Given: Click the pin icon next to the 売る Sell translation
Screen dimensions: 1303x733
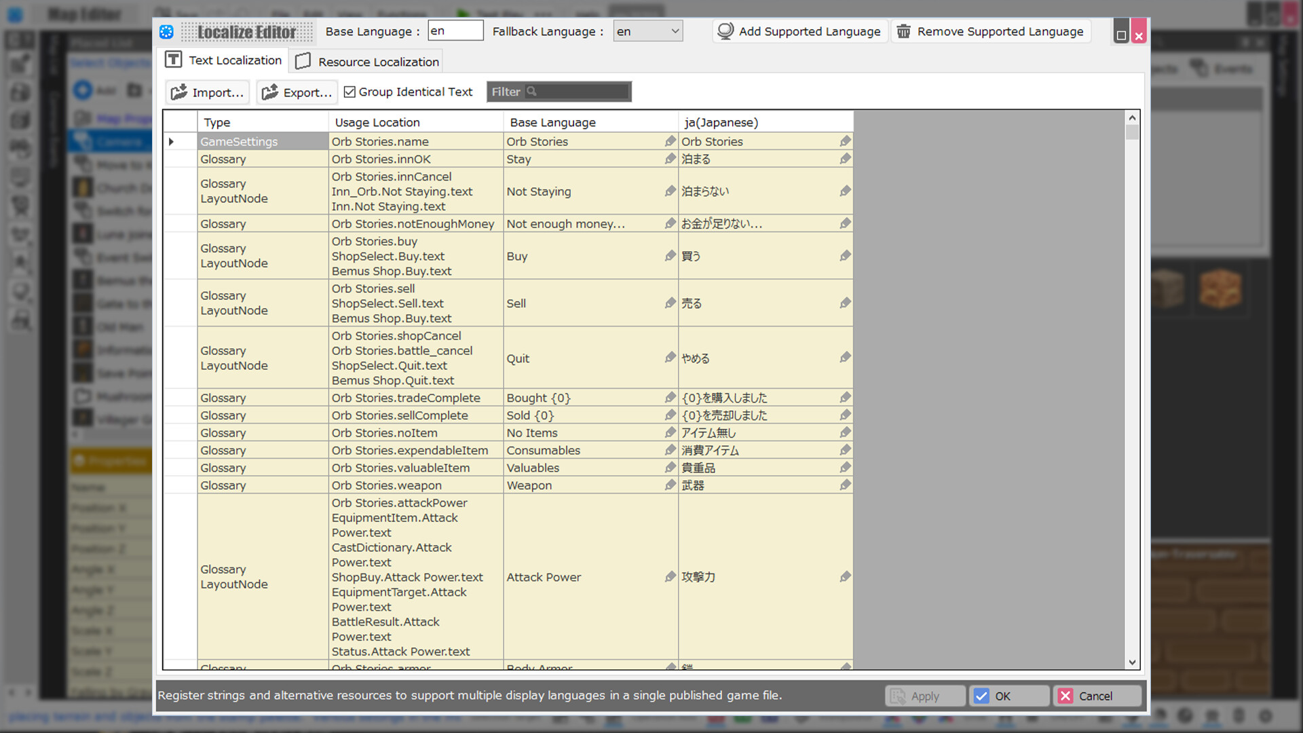Looking at the screenshot, I should coord(845,303).
